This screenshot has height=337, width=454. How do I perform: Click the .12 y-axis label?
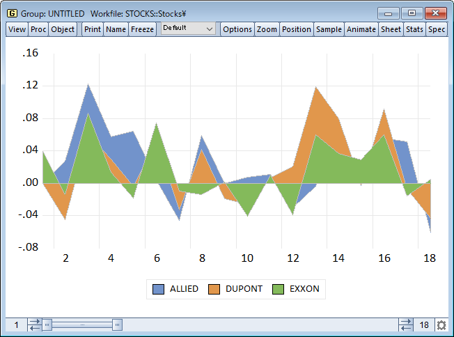[30, 85]
